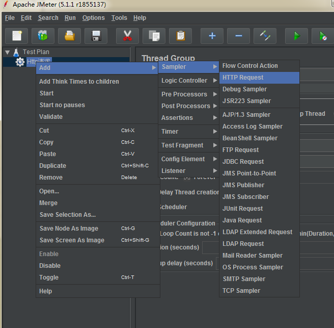This screenshot has height=328, width=334.
Task: Choose JMS Subscriber
Action: 259,197
